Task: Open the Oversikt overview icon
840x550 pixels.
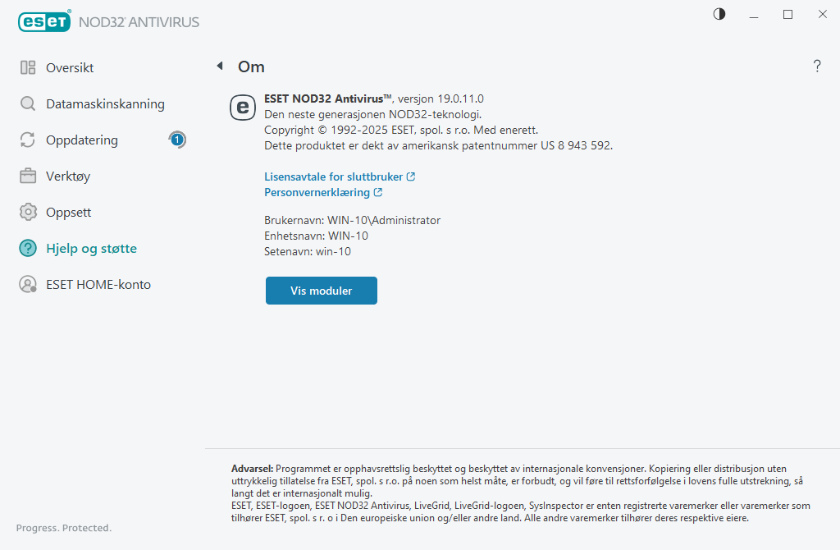Action: click(x=27, y=67)
